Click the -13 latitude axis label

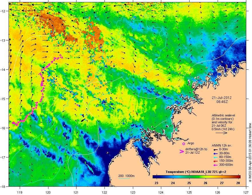pyautogui.click(x=3, y=40)
